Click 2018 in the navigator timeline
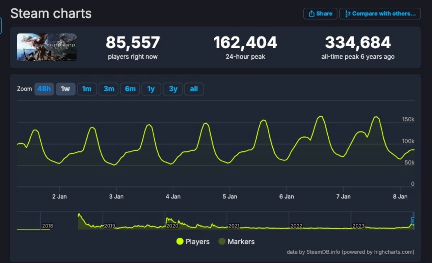The image size is (432, 263). [48, 226]
